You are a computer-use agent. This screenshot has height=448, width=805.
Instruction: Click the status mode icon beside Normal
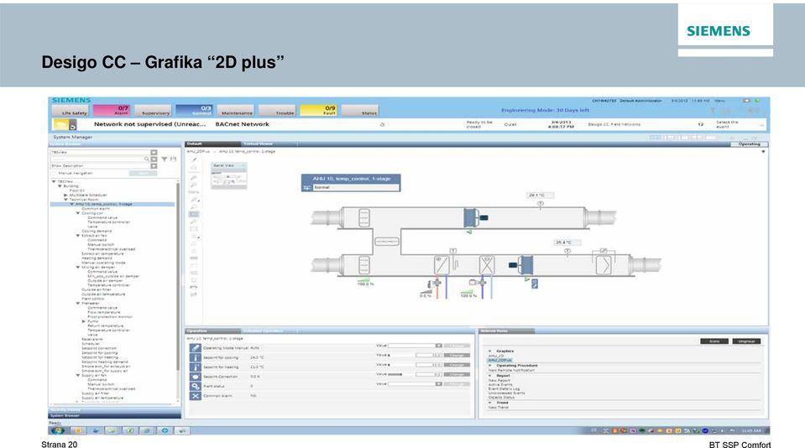(x=307, y=188)
